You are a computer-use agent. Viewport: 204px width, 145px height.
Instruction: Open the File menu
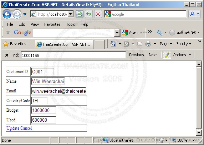pyautogui.click(x=10, y=24)
